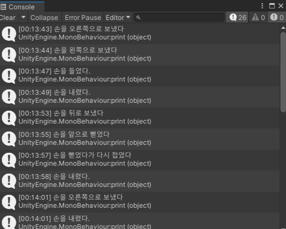Click the search magnifier icon
The image size is (286, 229).
pos(138,17)
